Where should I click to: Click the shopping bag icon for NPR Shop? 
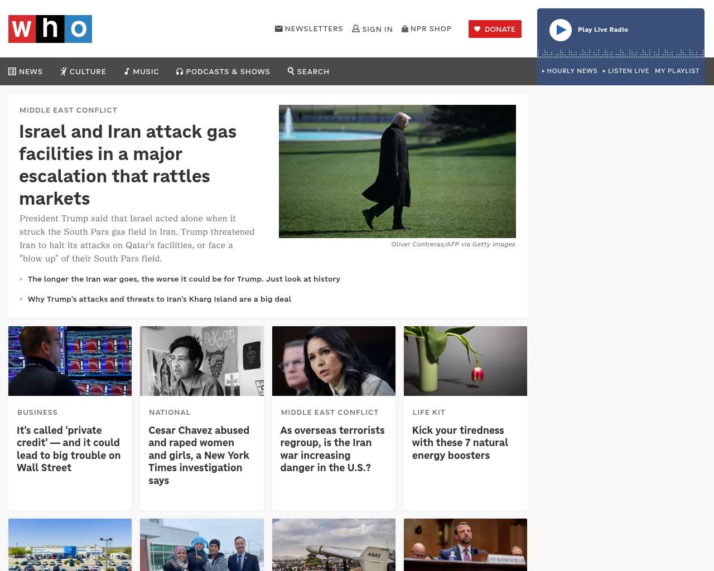coord(405,28)
